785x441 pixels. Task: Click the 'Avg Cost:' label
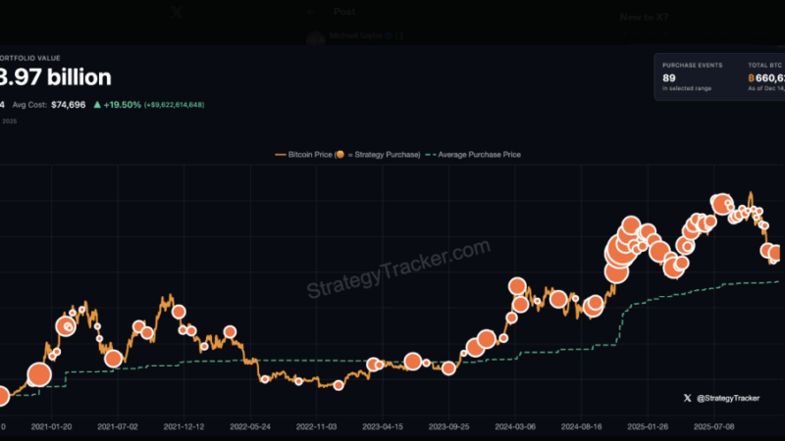click(x=29, y=105)
